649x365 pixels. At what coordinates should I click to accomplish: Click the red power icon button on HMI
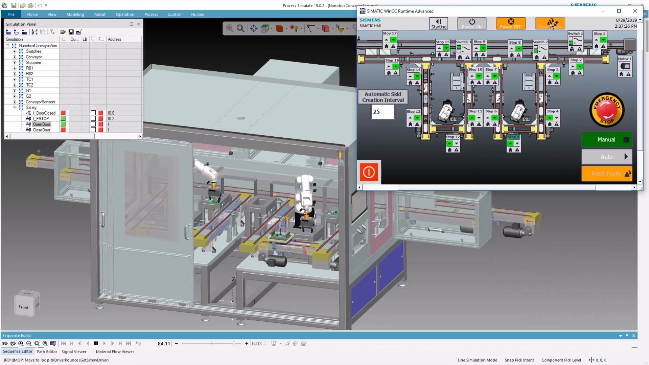coord(369,172)
